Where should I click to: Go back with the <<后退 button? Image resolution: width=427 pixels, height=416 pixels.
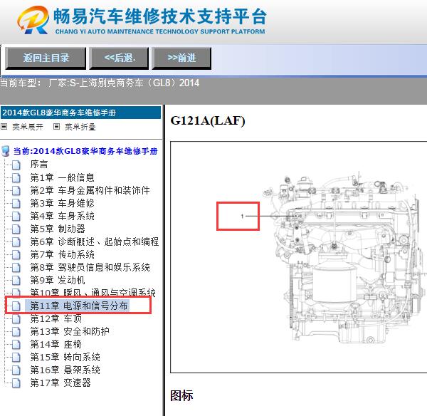[119, 58]
